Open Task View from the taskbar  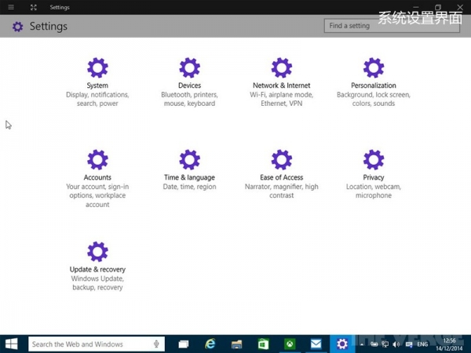click(184, 344)
